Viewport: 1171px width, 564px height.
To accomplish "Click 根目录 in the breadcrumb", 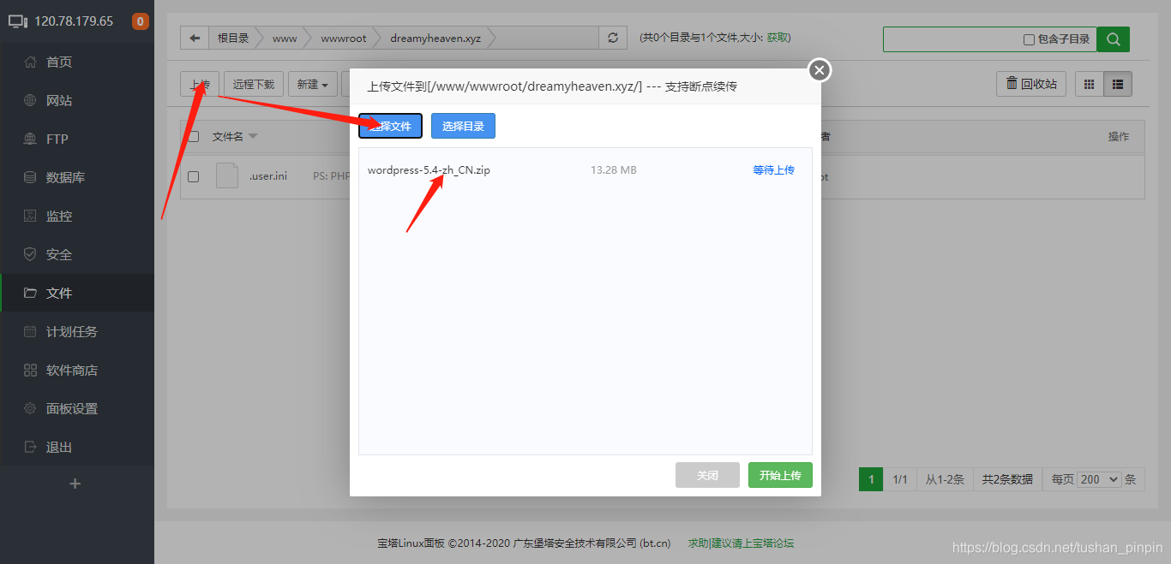I will point(233,38).
